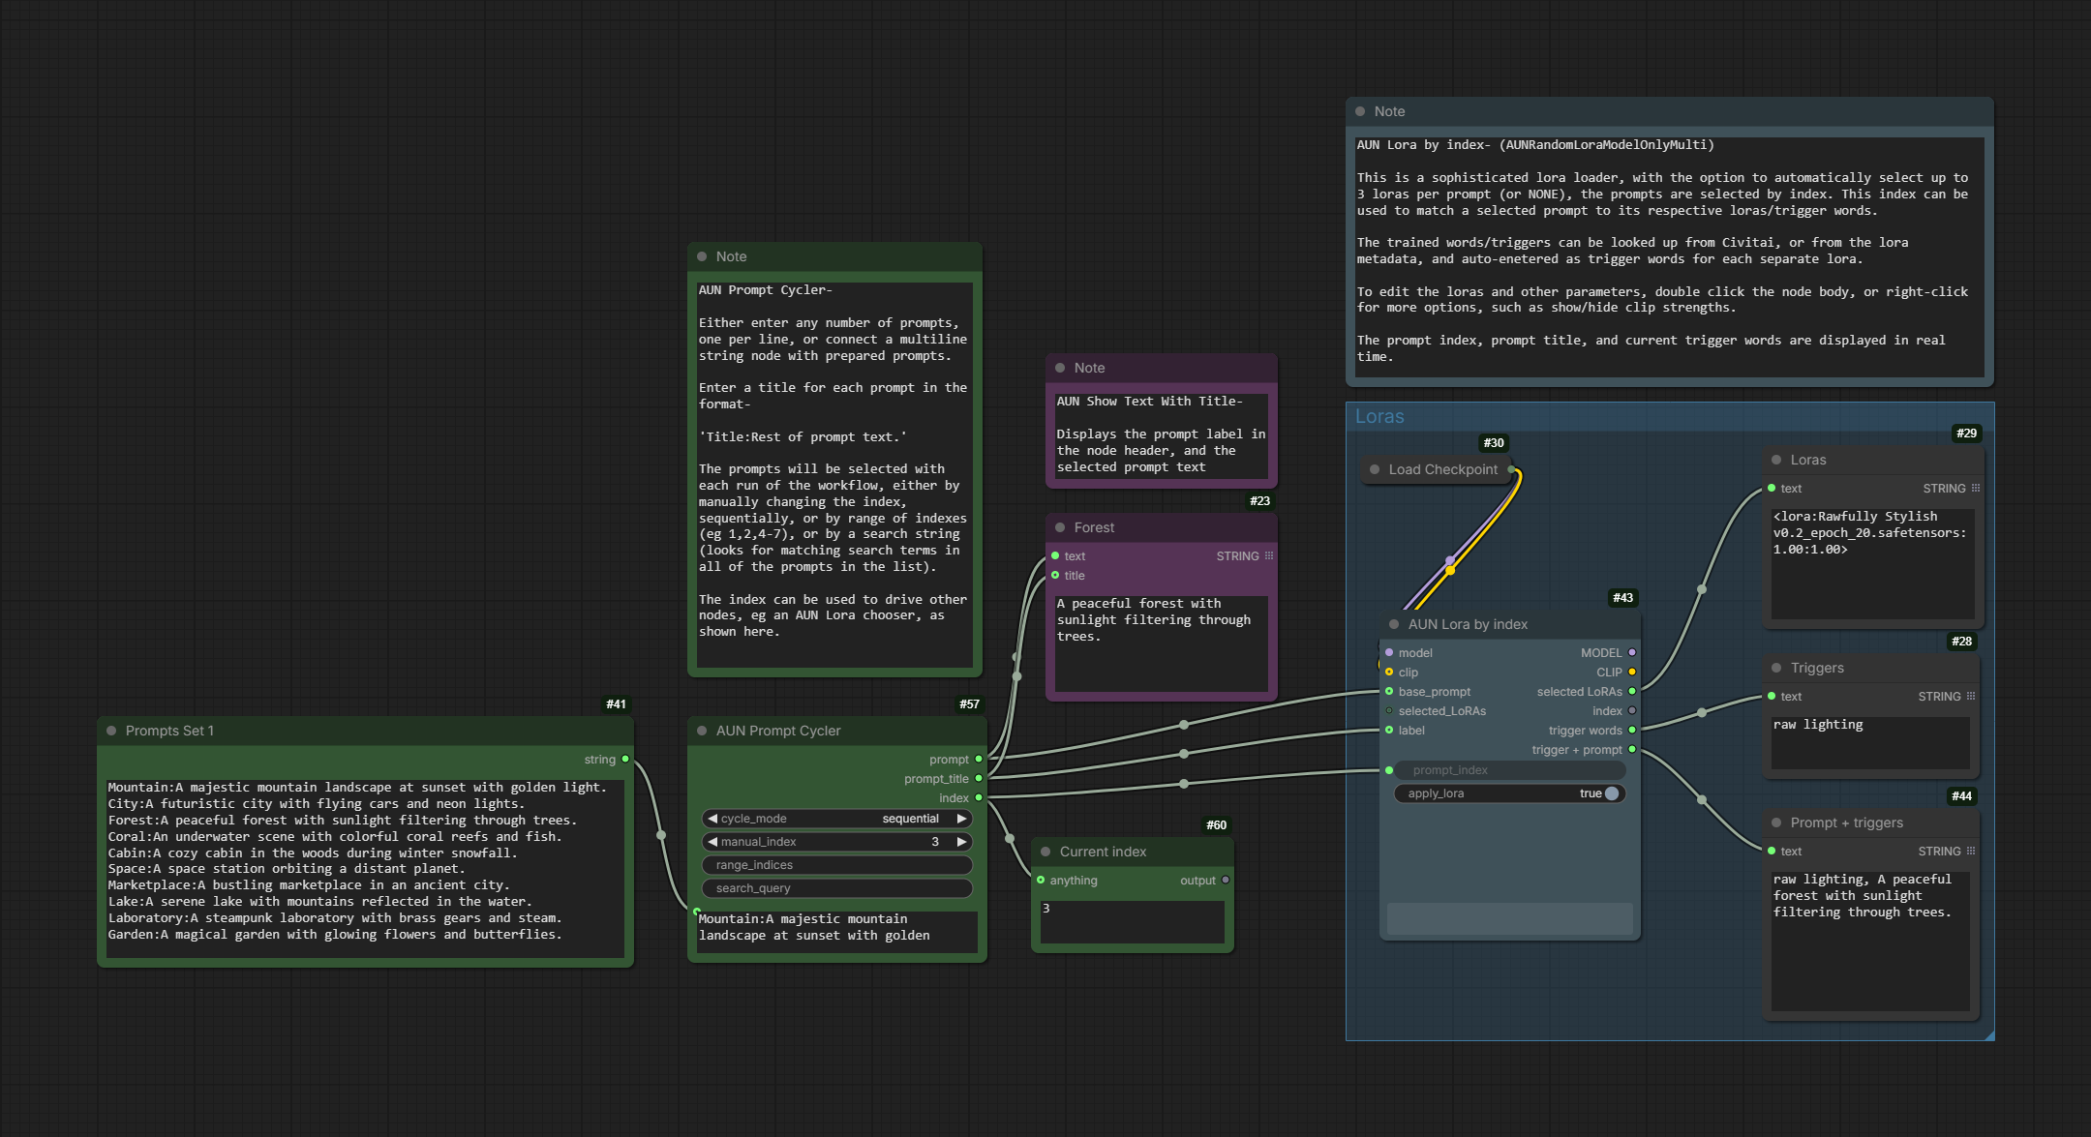This screenshot has width=2091, height=1137.
Task: Collapse the Prompts Set 1 node dot
Action: [x=111, y=731]
